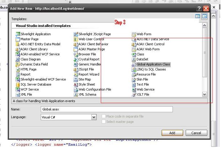224x151 pixels.
Task: Choose the JScript File template icon
Action: tap(76, 69)
